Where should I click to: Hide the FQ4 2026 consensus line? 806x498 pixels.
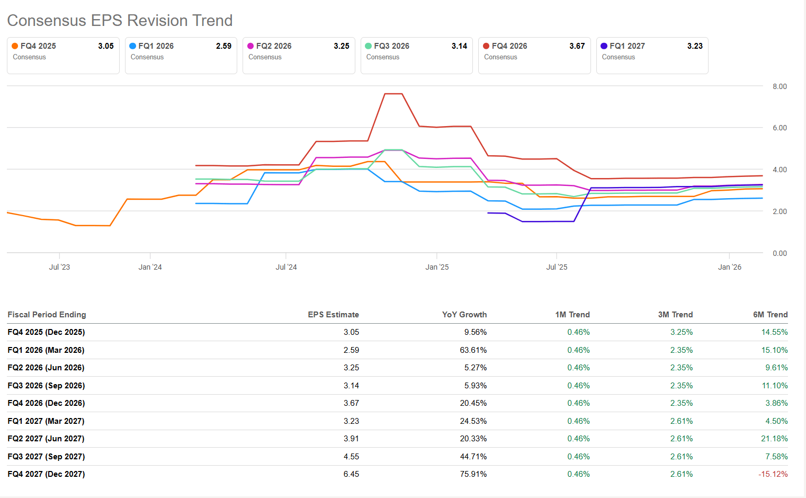tap(534, 56)
